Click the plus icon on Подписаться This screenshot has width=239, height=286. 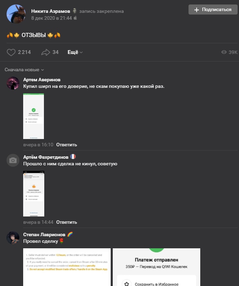(x=196, y=10)
